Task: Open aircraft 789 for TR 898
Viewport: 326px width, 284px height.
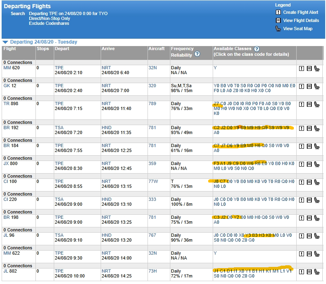Action: tap(152, 103)
